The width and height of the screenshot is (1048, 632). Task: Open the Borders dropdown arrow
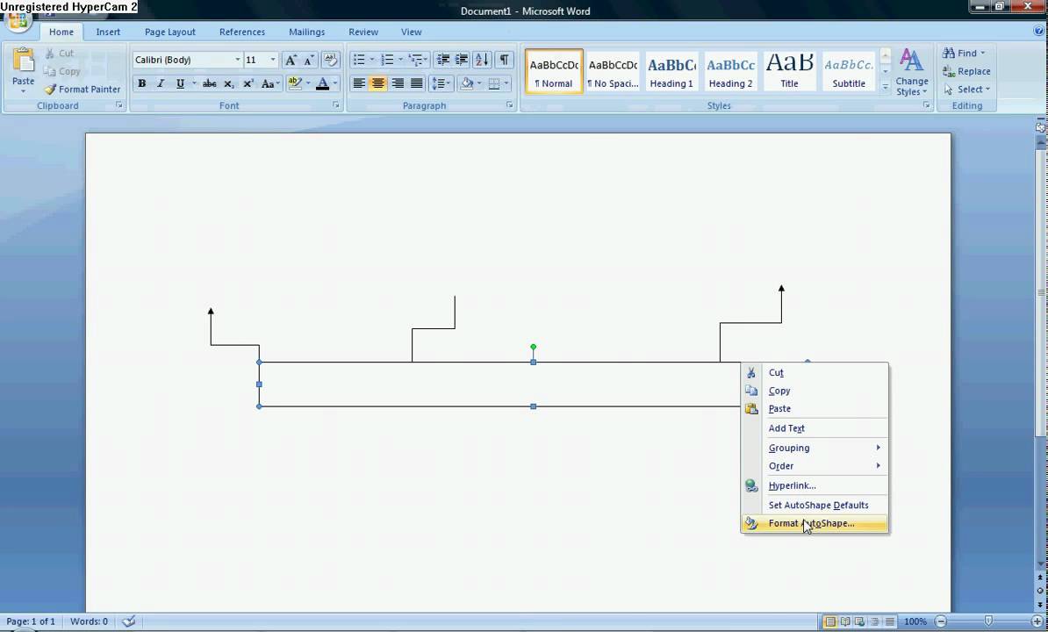coord(506,83)
